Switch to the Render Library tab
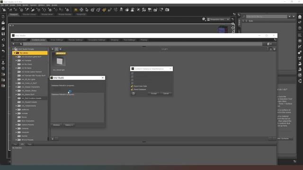Screen dimensions: 303x170 click(29, 14)
